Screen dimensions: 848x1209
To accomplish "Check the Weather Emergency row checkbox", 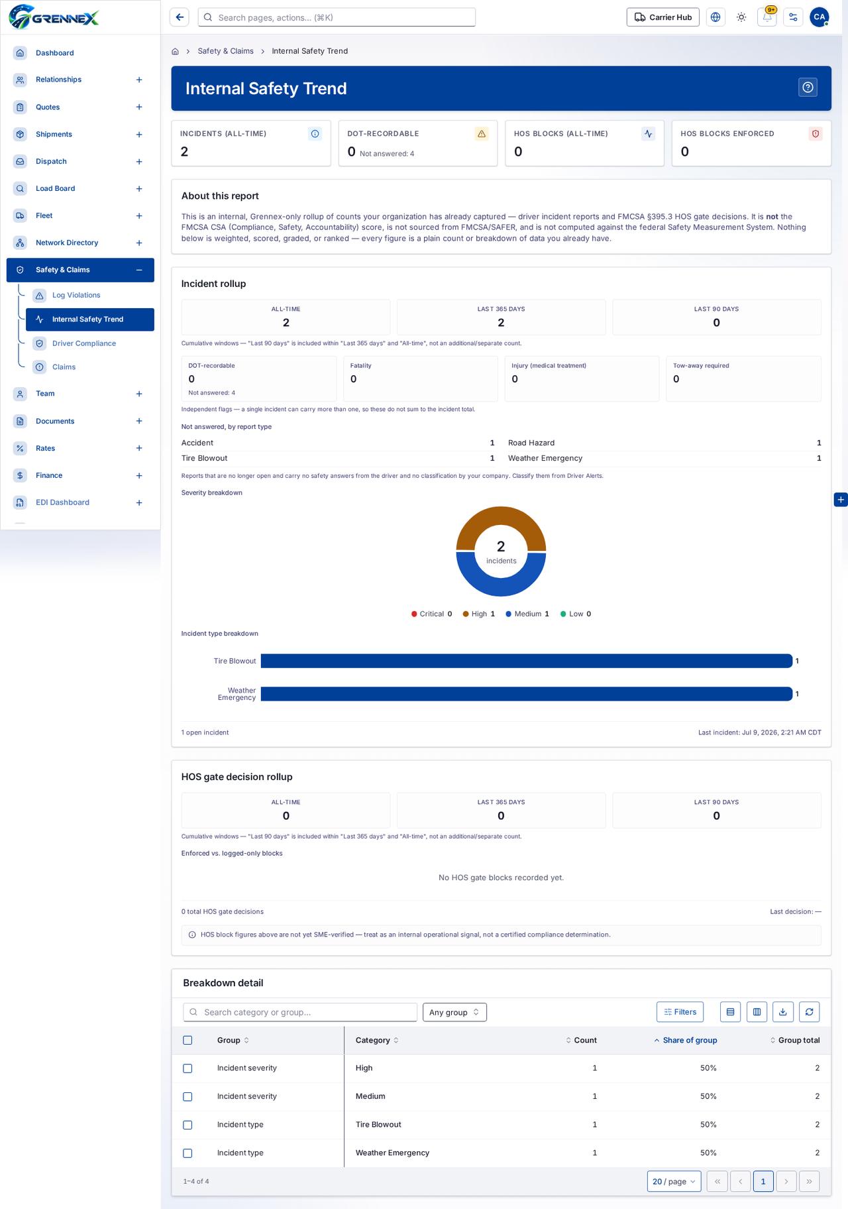I will pyautogui.click(x=187, y=1153).
